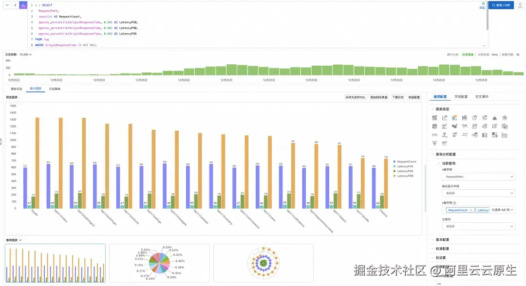Open the 分类列 selection dropdown
This screenshot has width=526, height=286.
[x=478, y=226]
